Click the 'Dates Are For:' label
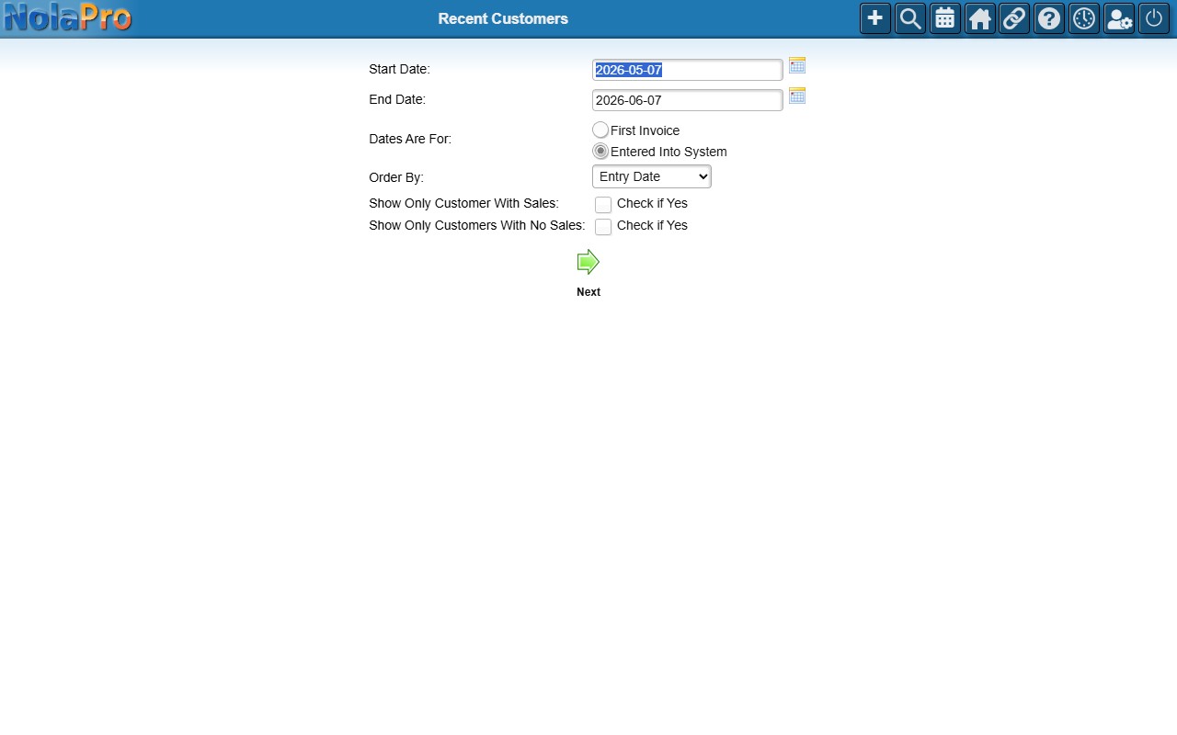The height and width of the screenshot is (735, 1177). tap(410, 139)
